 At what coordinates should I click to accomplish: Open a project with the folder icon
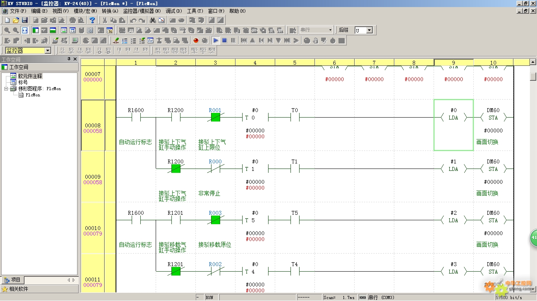[16, 20]
